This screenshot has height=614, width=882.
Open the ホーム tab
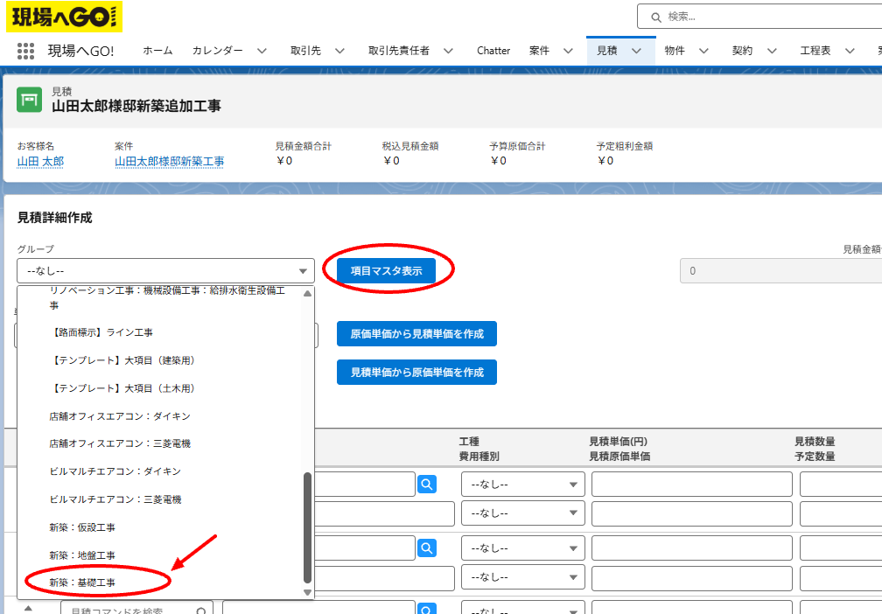click(x=157, y=51)
